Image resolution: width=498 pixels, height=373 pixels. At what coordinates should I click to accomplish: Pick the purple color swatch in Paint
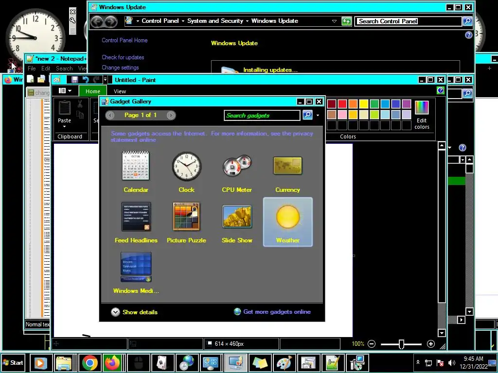coord(407,104)
